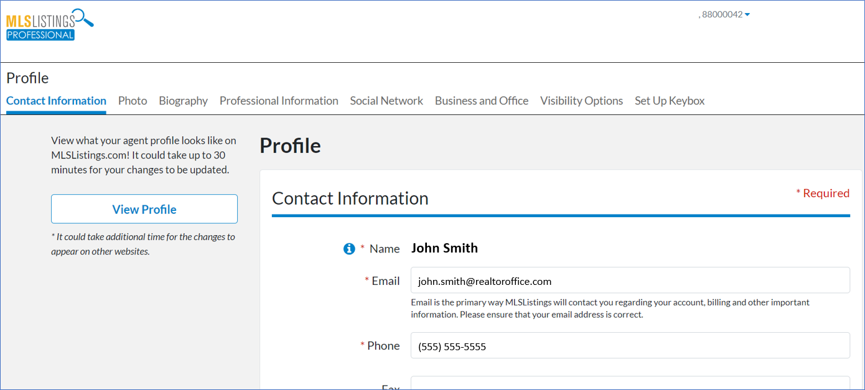Viewport: 865px width, 390px height.
Task: Click the MLSListings Professional logo
Action: 50,25
